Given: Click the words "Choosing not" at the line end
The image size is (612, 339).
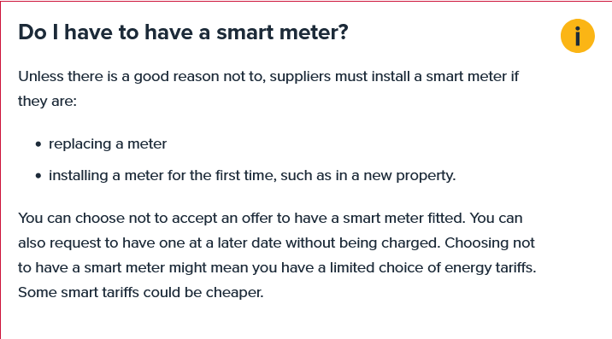Looking at the screenshot, I should coord(490,243).
